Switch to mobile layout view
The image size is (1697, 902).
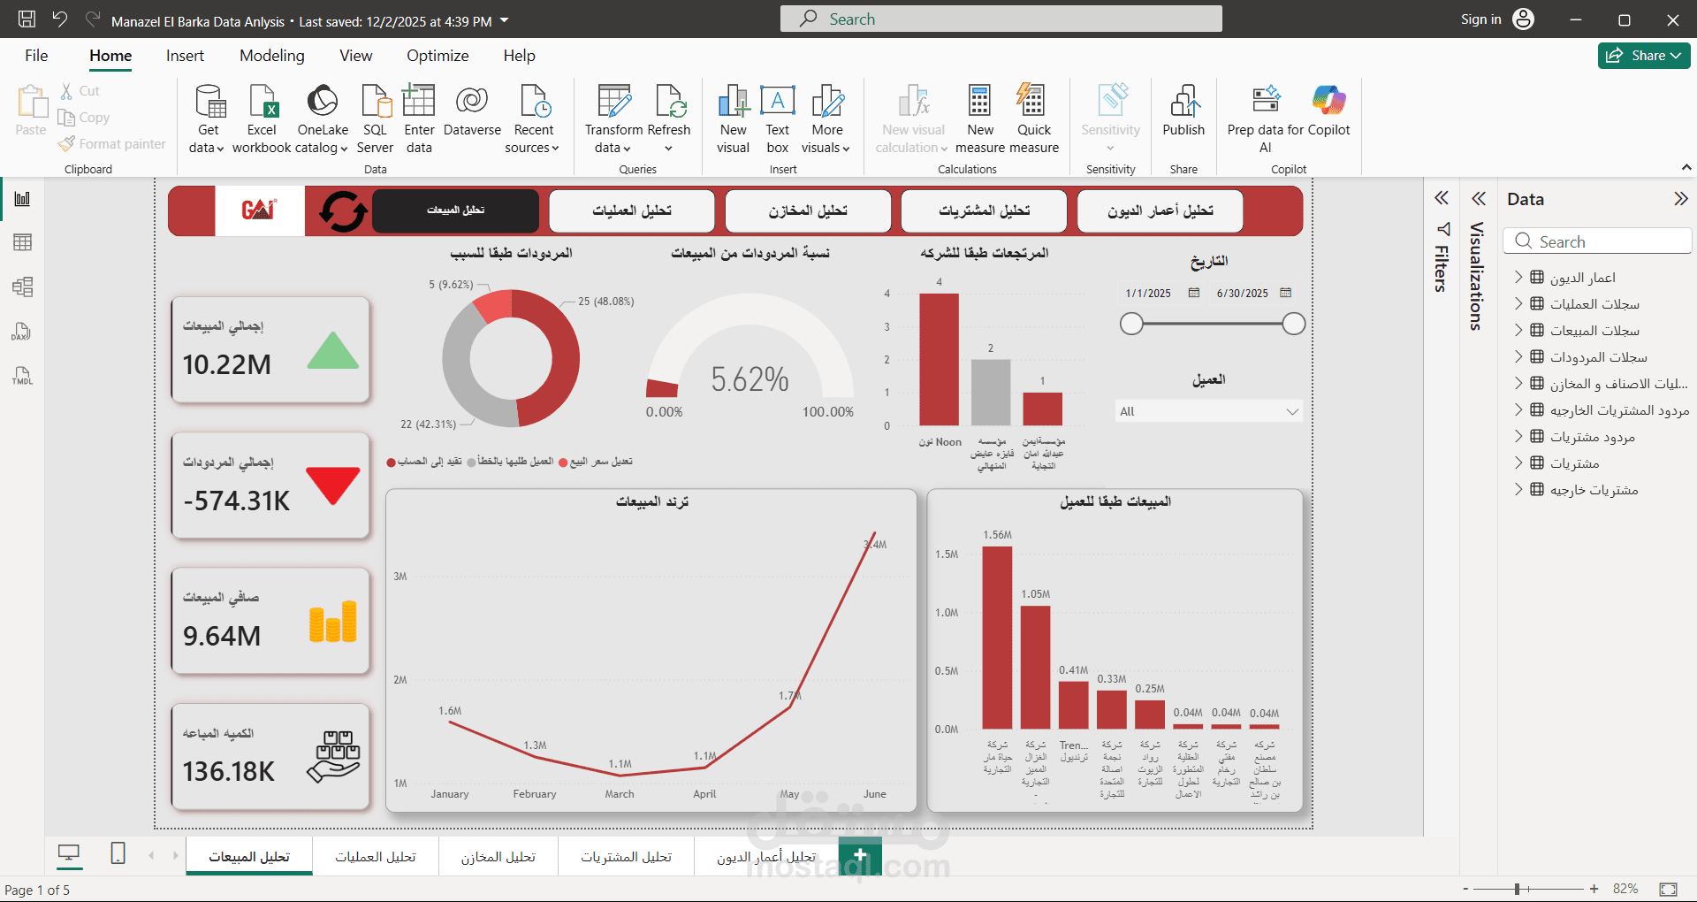coord(118,853)
